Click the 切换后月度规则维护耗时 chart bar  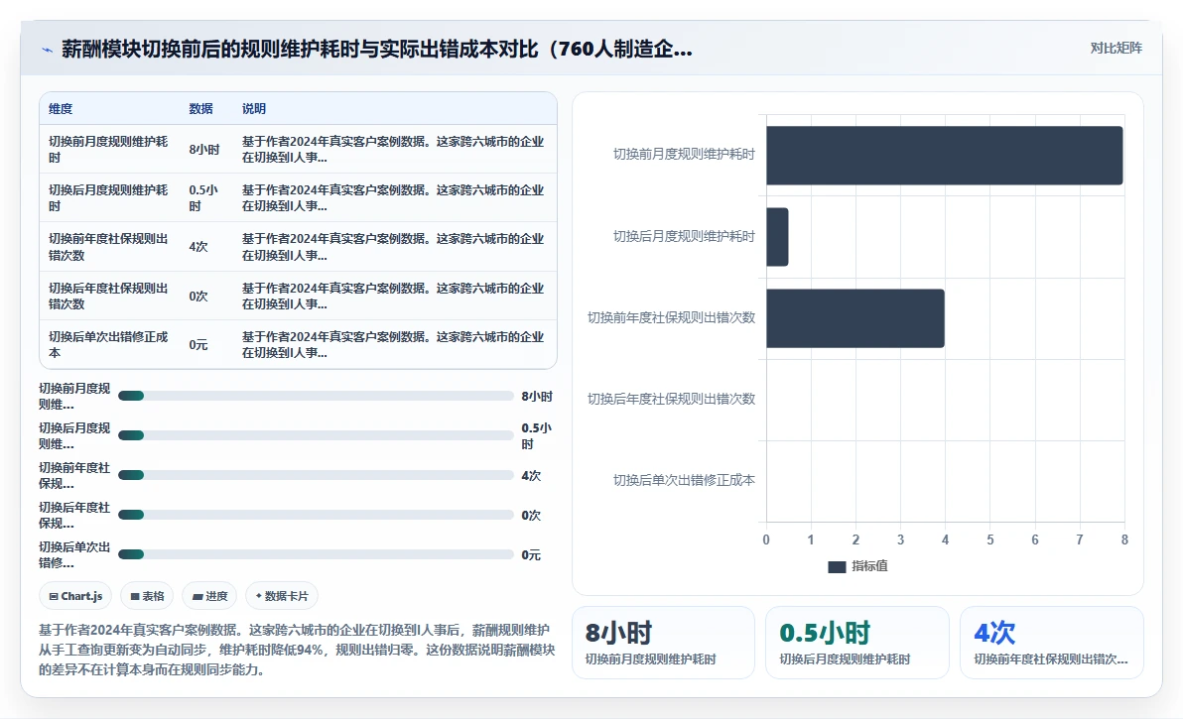pyautogui.click(x=777, y=237)
